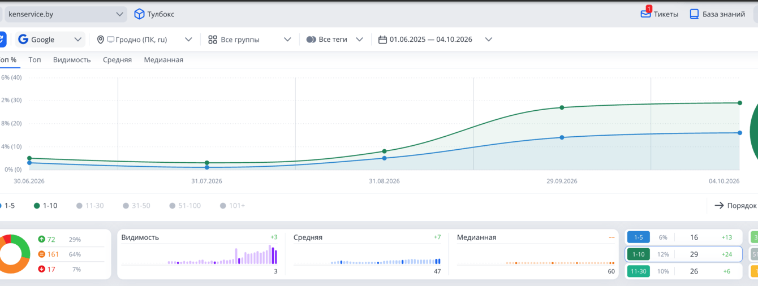Screen dimensions: 758x286
Task: Click the location pin icon beside Гродно
Action: [x=101, y=40]
